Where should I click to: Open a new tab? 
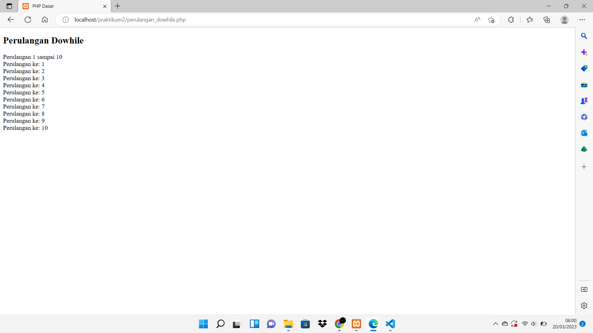(x=118, y=6)
